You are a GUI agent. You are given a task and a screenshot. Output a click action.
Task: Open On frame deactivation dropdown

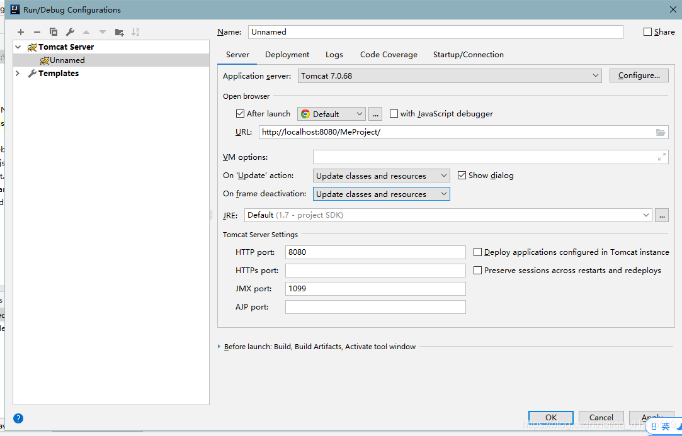pyautogui.click(x=382, y=194)
